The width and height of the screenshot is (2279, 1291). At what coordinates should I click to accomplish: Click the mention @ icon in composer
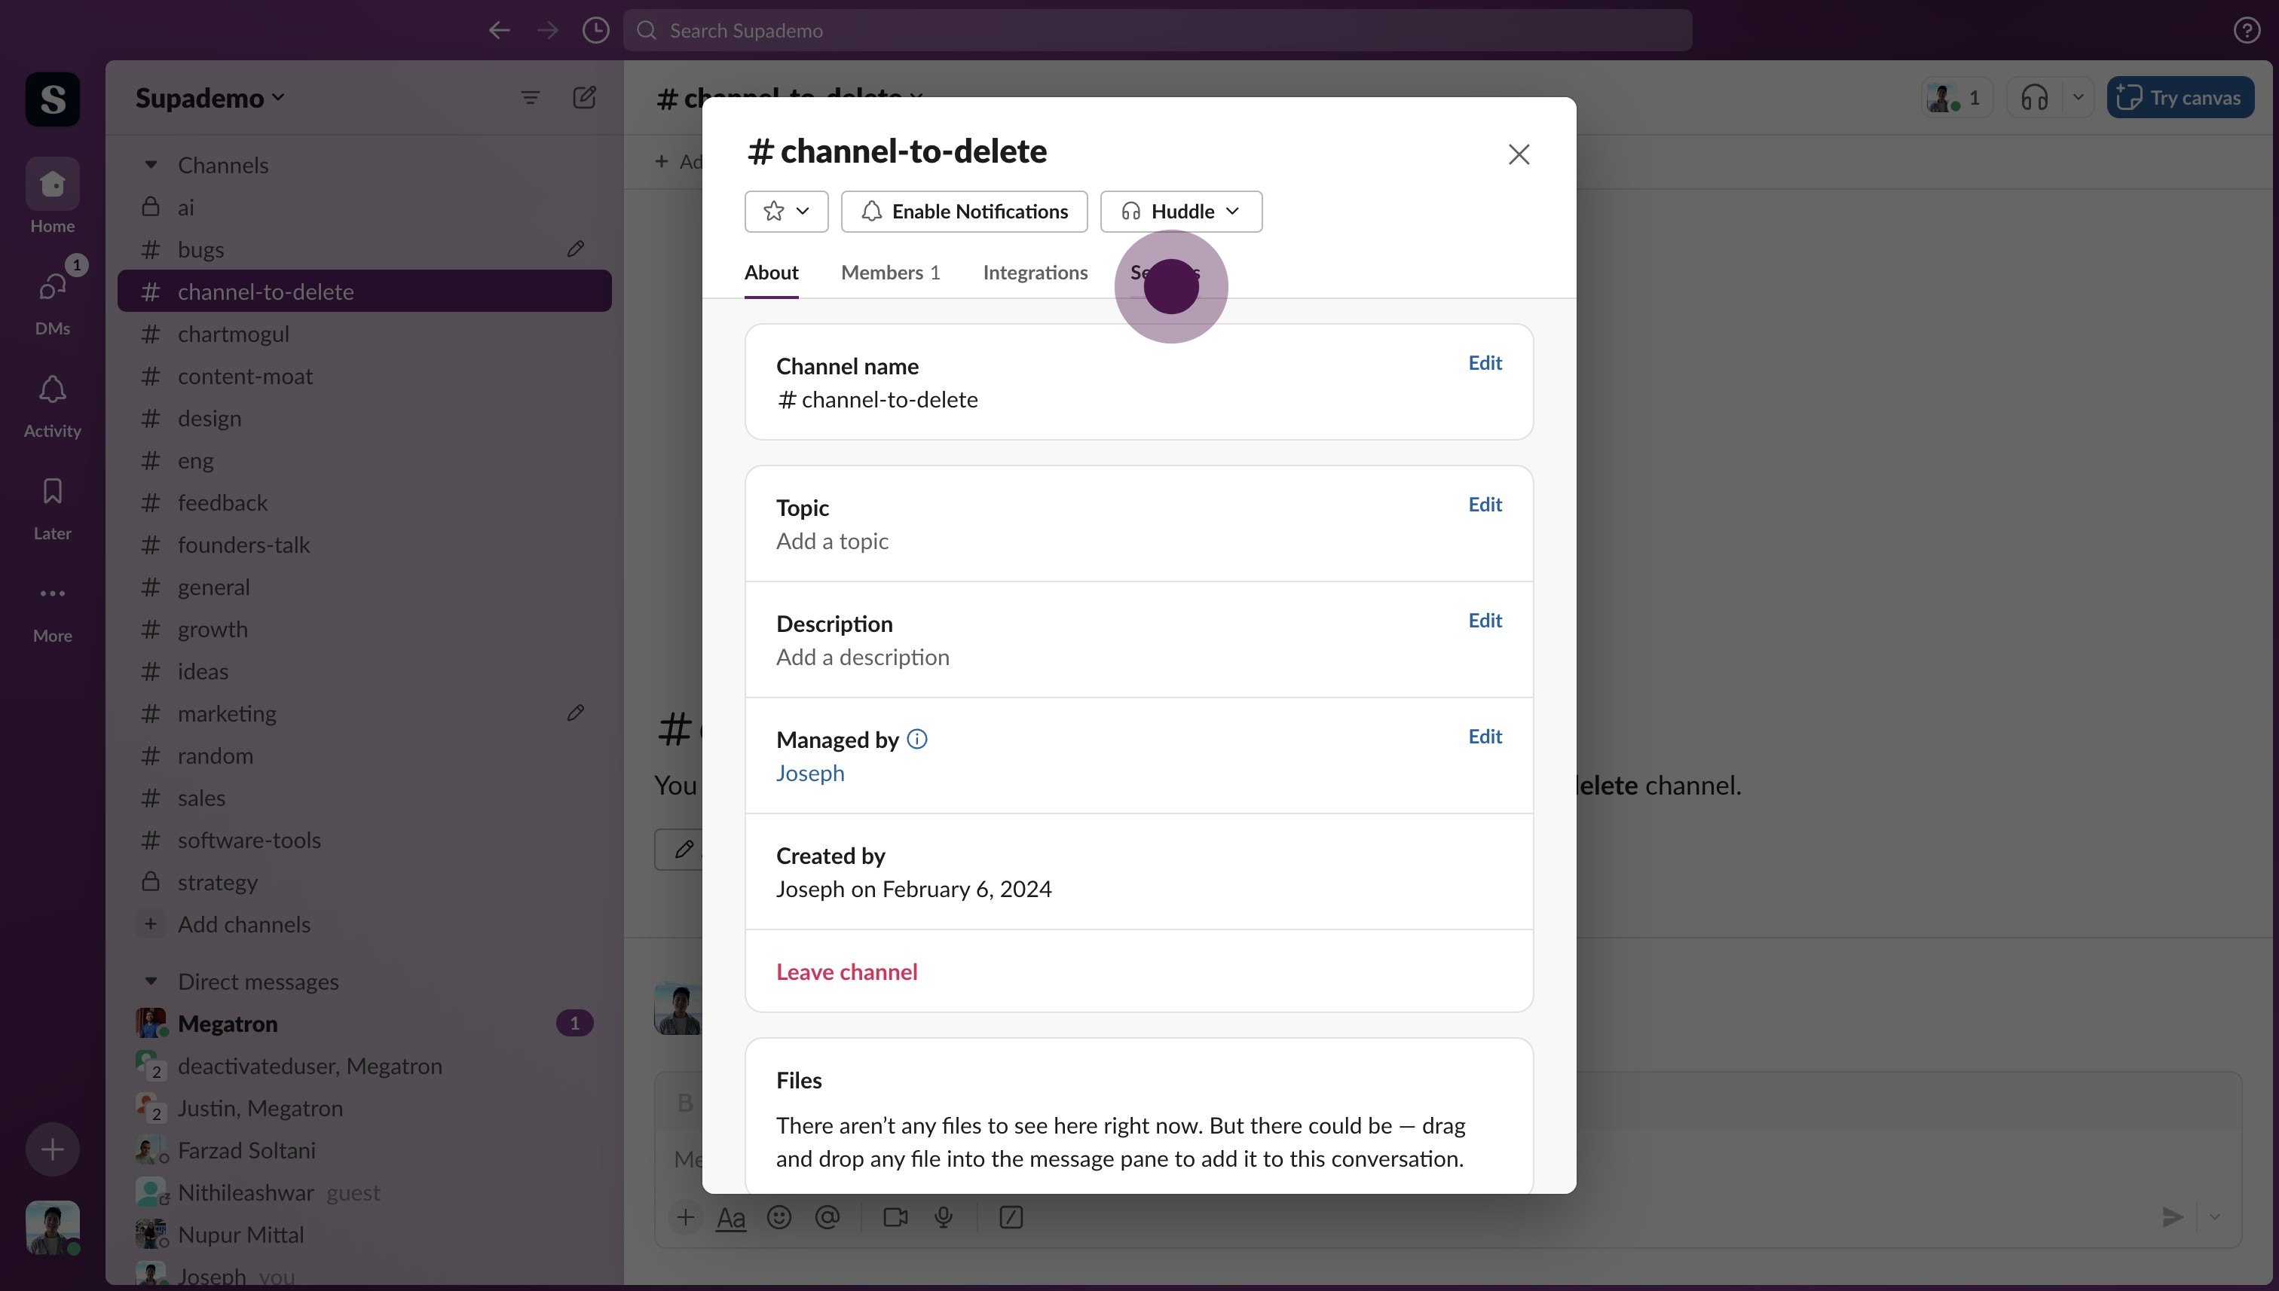pos(827,1217)
